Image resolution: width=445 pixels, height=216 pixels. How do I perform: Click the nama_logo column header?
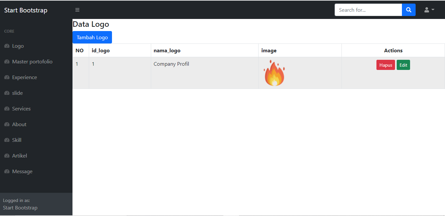[167, 51]
